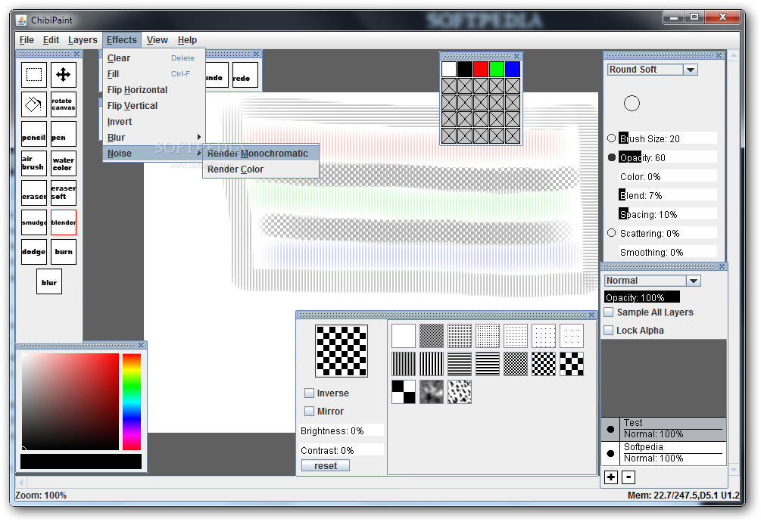
Task: Pick the red palette swatch
Action: pyautogui.click(x=481, y=70)
